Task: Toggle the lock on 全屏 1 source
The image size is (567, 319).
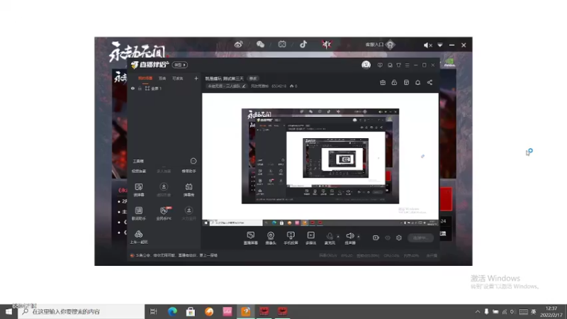Action: (x=140, y=88)
